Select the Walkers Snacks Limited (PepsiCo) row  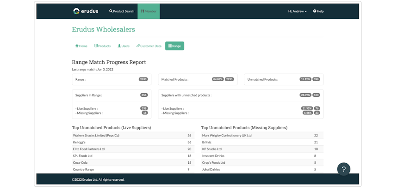(x=133, y=136)
